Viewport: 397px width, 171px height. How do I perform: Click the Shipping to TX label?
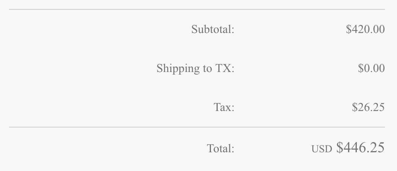click(x=195, y=68)
